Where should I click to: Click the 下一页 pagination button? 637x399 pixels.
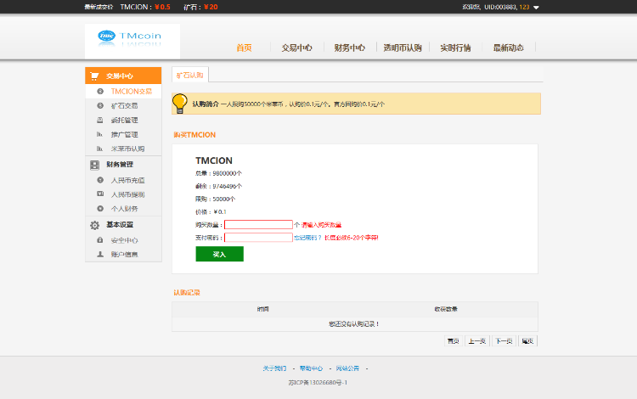(504, 341)
